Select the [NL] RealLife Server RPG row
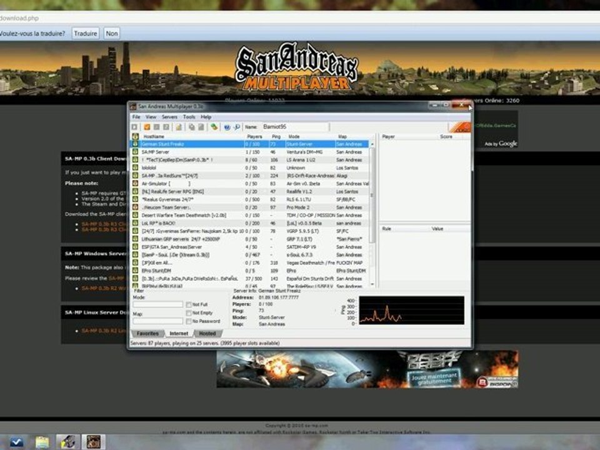600x450 pixels. (251, 192)
